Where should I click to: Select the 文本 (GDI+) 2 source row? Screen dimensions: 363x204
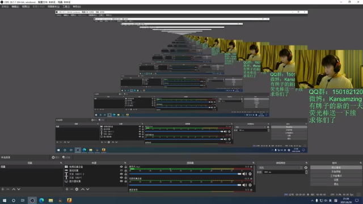pos(96,174)
